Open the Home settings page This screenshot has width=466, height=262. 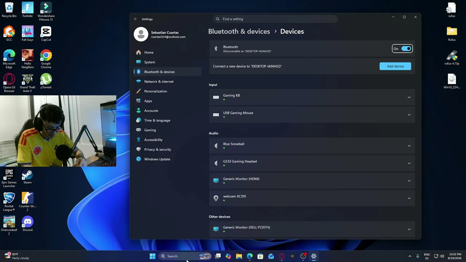(x=167, y=52)
